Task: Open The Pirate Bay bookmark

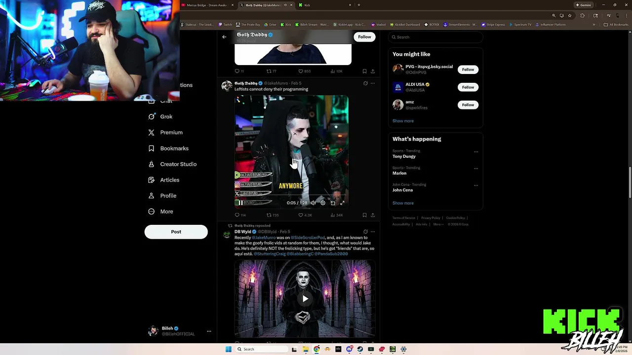Action: coord(248,25)
